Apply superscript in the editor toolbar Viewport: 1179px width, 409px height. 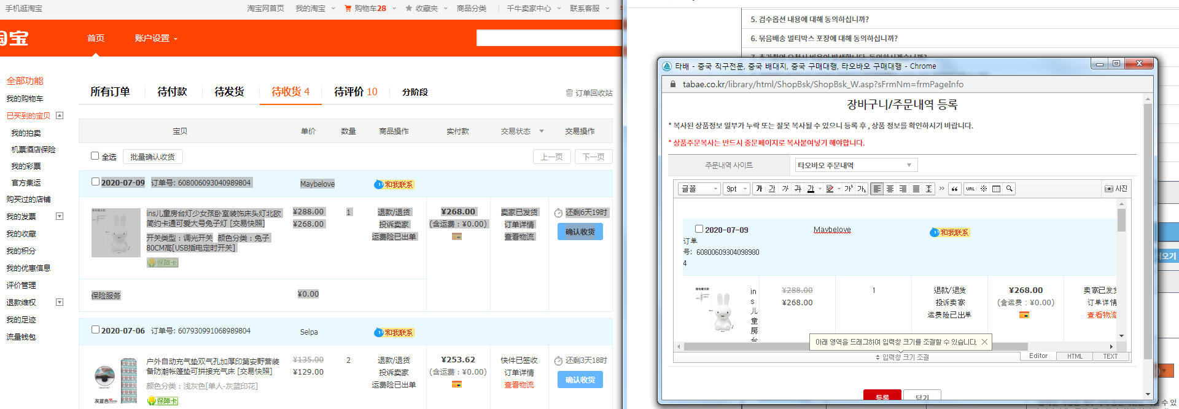tap(848, 189)
